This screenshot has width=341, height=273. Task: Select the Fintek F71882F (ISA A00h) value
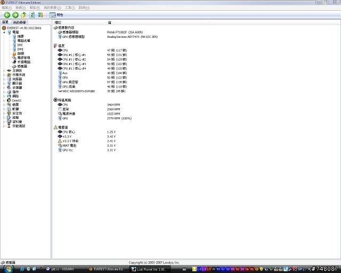pos(125,32)
